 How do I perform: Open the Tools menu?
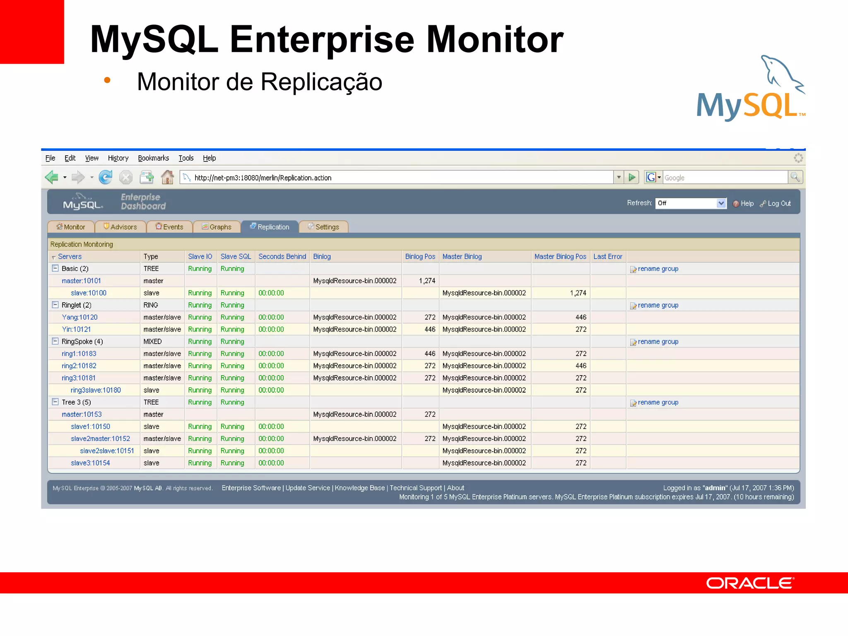(186, 158)
